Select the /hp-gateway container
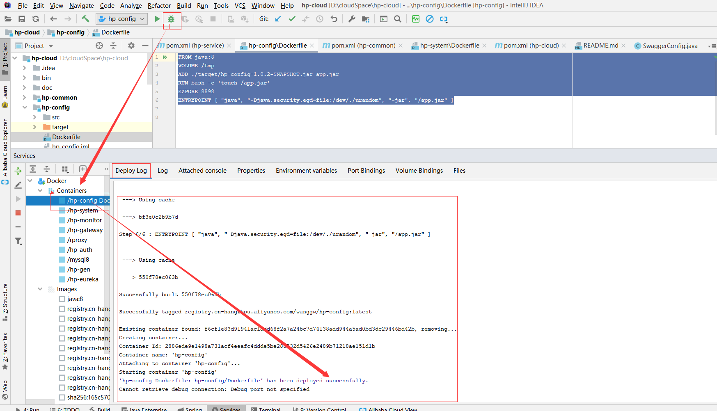This screenshot has height=411, width=717. click(x=85, y=230)
